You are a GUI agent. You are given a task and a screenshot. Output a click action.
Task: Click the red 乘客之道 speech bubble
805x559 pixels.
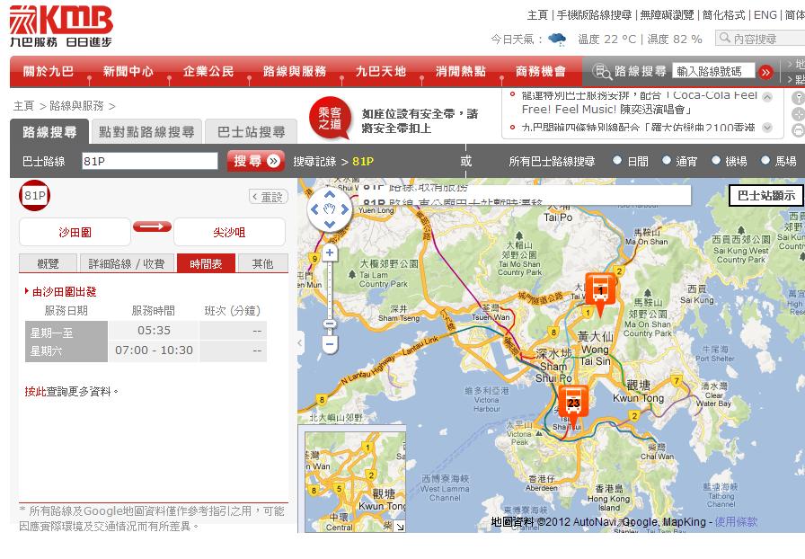(x=330, y=118)
